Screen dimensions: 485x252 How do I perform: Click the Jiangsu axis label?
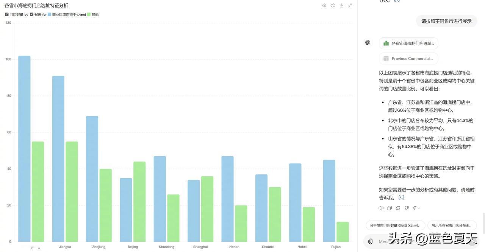pos(65,247)
